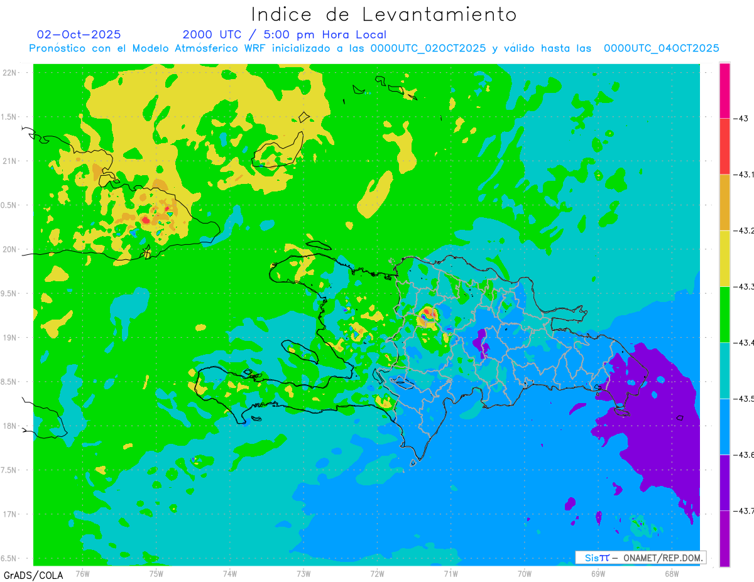Choose the teal segment in the color scale
754x582 pixels.
[x=724, y=370]
